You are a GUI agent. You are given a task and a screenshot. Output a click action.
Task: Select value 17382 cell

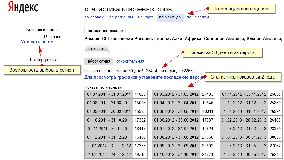click(140, 120)
